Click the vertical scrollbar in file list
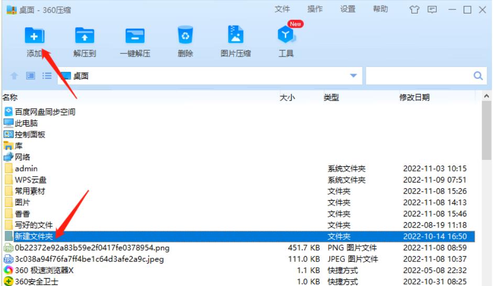This screenshot has height=286, width=493. point(486,131)
